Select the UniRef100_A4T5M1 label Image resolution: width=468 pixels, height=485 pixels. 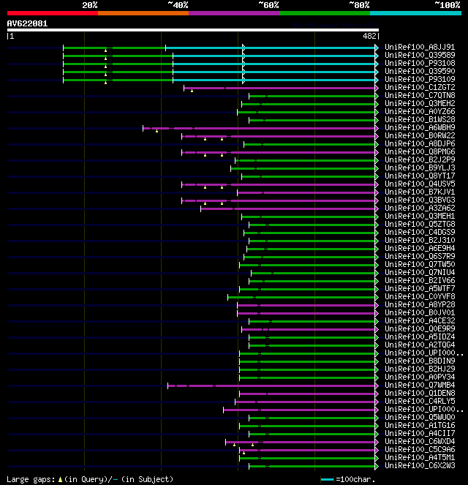click(x=420, y=457)
